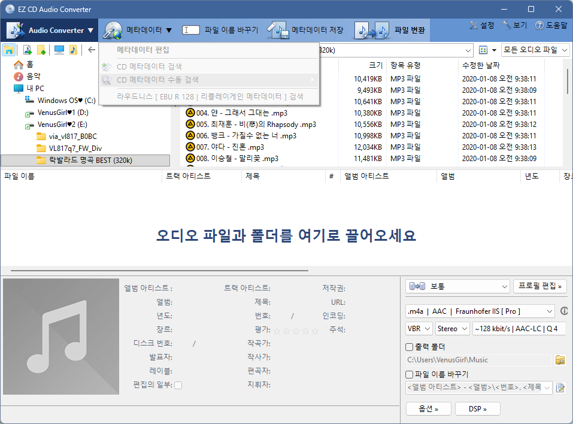Sort files by 크기 column

(x=362, y=65)
